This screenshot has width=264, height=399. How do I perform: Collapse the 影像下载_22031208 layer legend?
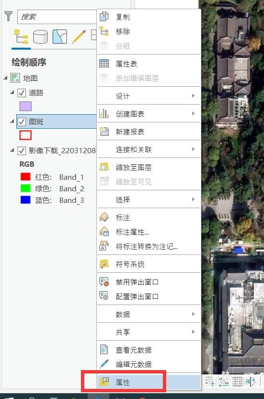pos(12,150)
